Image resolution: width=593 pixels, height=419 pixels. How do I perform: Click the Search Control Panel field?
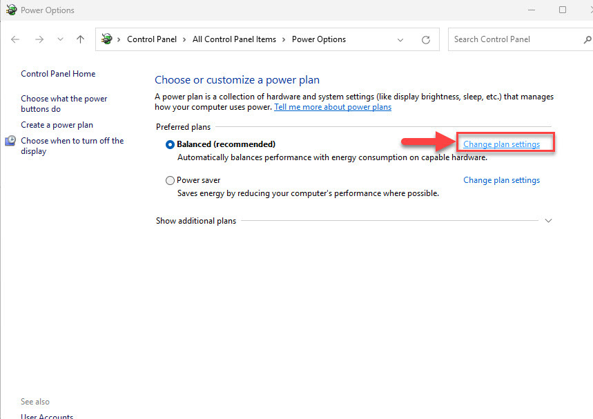(x=514, y=39)
